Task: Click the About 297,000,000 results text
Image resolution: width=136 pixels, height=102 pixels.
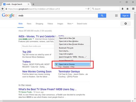Action: 35,31
